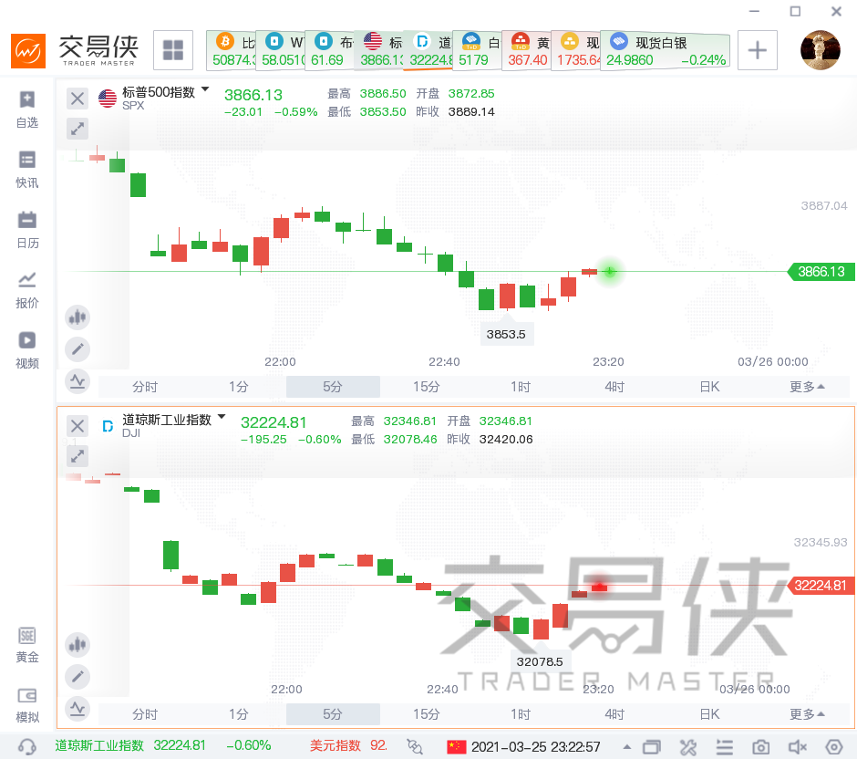Open the 标普500指数 symbol dropdown
Viewport: 857px width, 759px height.
(x=205, y=89)
